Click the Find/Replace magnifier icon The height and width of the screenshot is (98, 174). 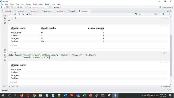tap(23, 14)
